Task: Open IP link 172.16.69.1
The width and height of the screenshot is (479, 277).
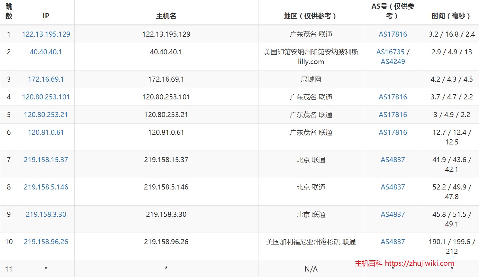Action: tap(46, 79)
